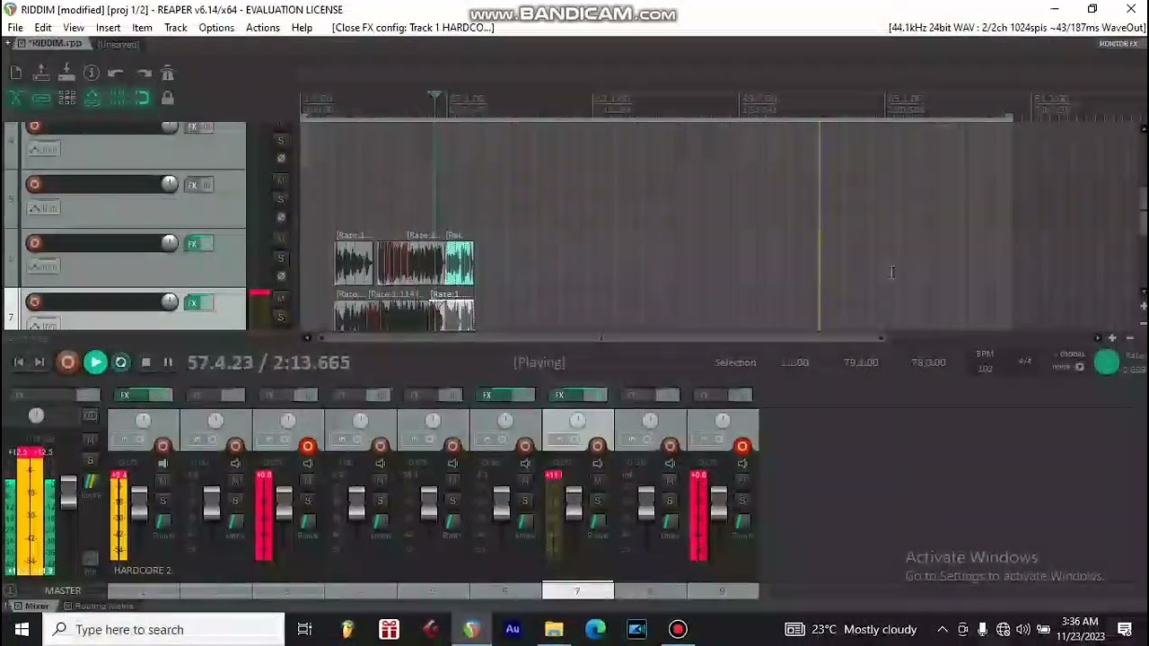Click the Undo arrow icon
The height and width of the screenshot is (646, 1149).
coord(117,74)
